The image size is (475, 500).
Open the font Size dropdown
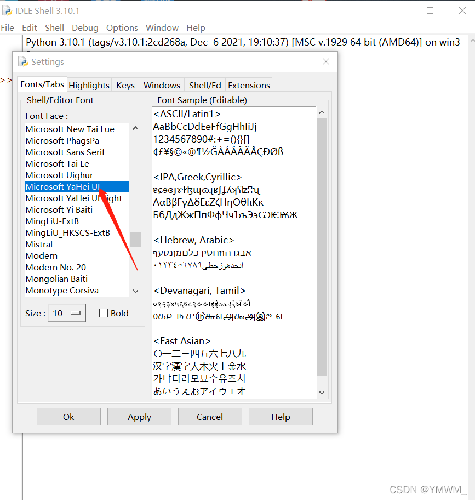[x=67, y=313]
